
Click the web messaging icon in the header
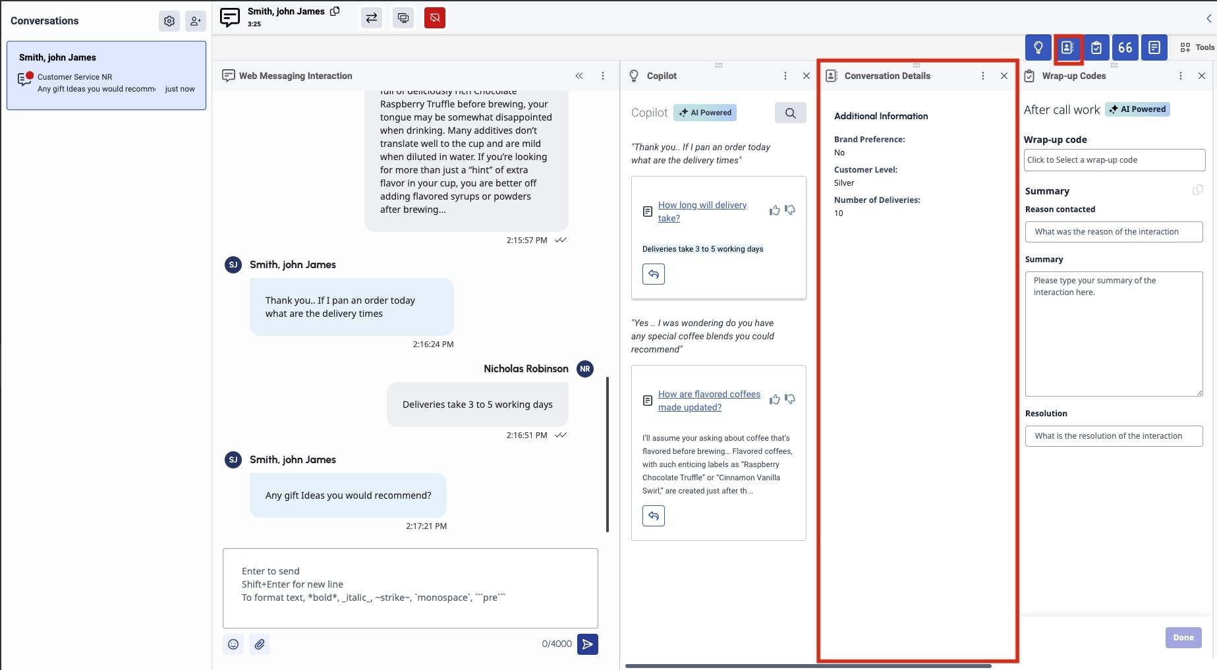click(x=230, y=18)
